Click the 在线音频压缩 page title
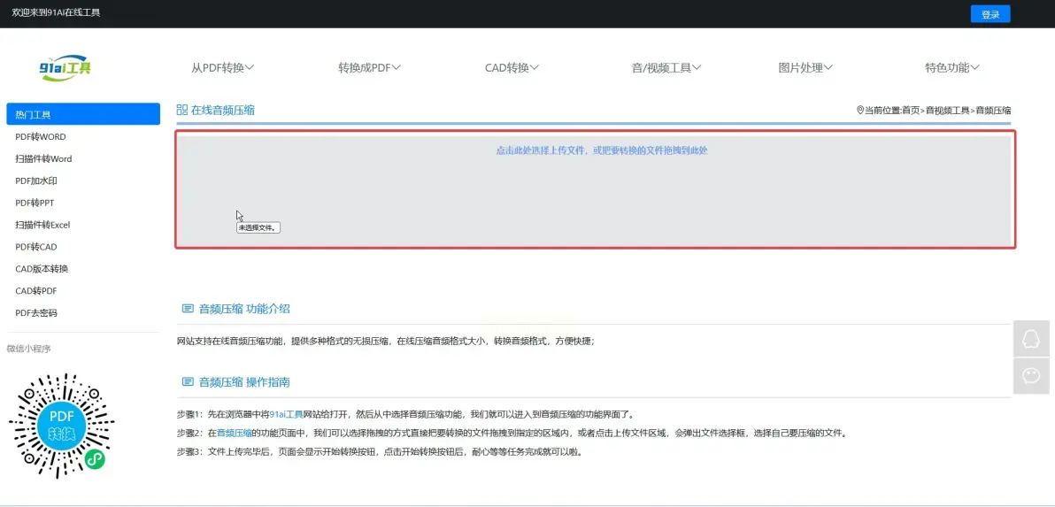 click(x=223, y=111)
